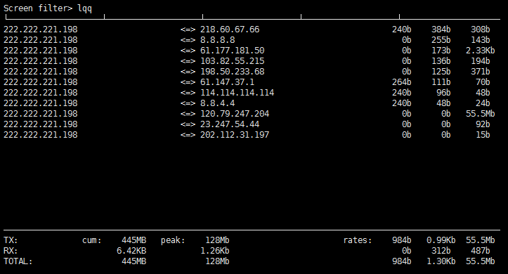This screenshot has height=274, width=508.
Task: Select destination IP 61.177.181.50
Action: (233, 51)
